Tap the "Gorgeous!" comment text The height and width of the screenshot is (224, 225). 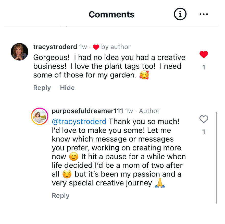[x=109, y=66]
